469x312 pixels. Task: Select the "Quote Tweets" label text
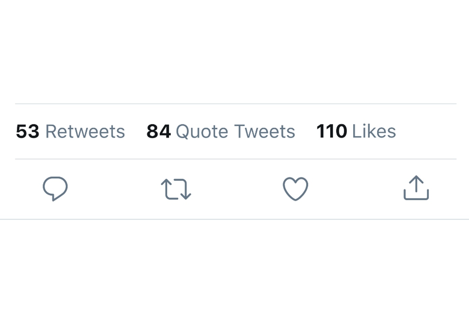[235, 131]
